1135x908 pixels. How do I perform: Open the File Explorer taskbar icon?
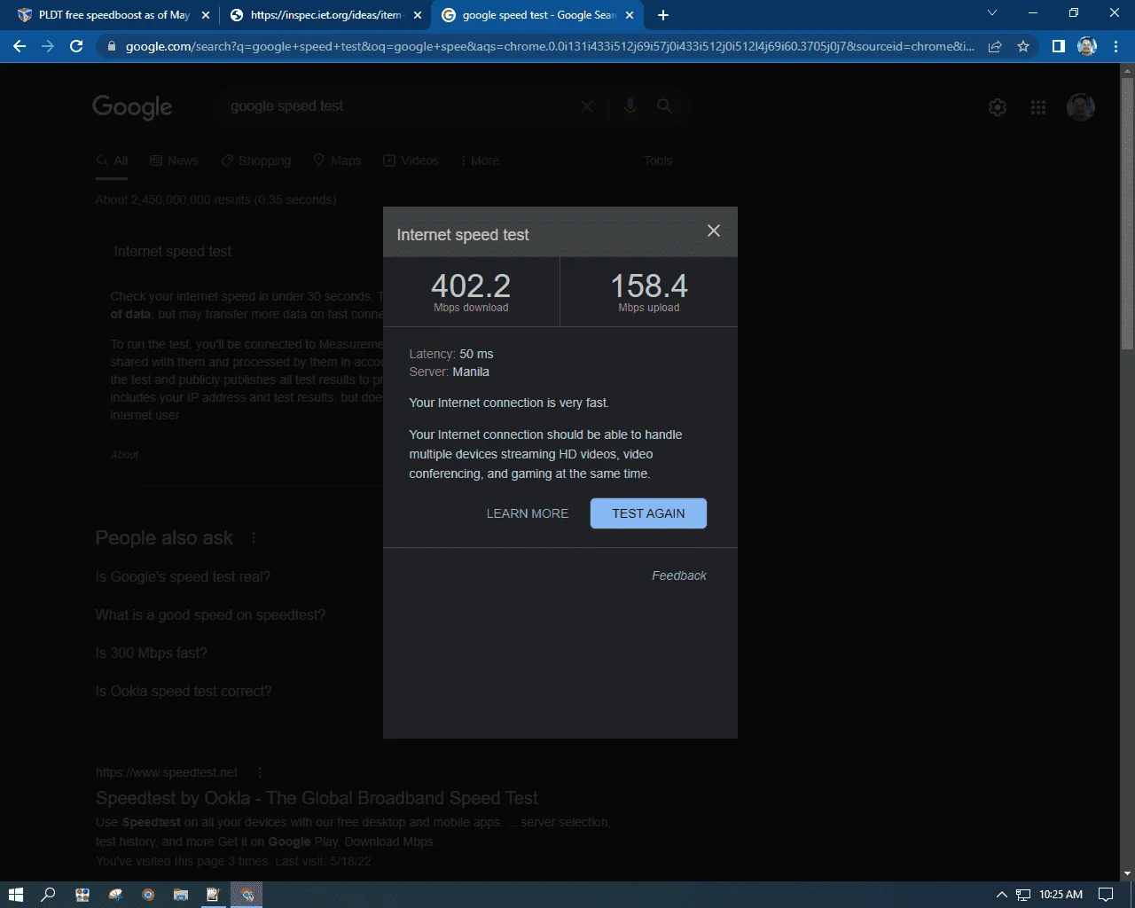[x=180, y=894]
